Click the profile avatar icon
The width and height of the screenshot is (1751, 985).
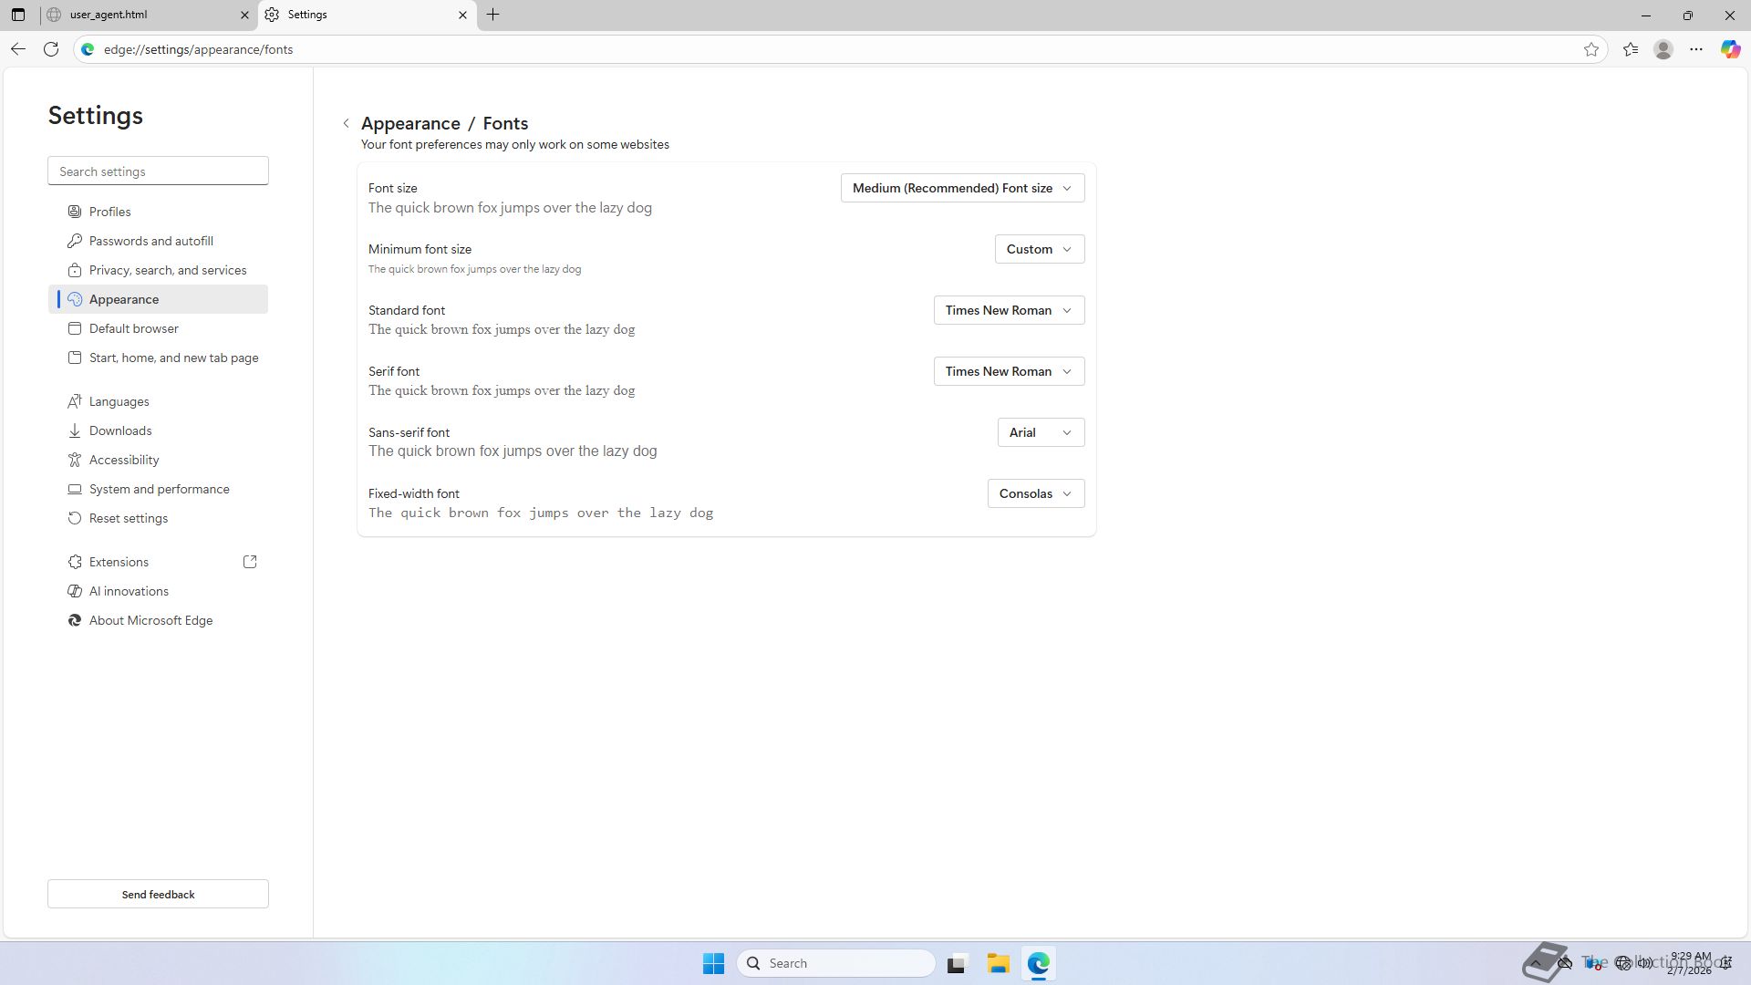[1663, 49]
